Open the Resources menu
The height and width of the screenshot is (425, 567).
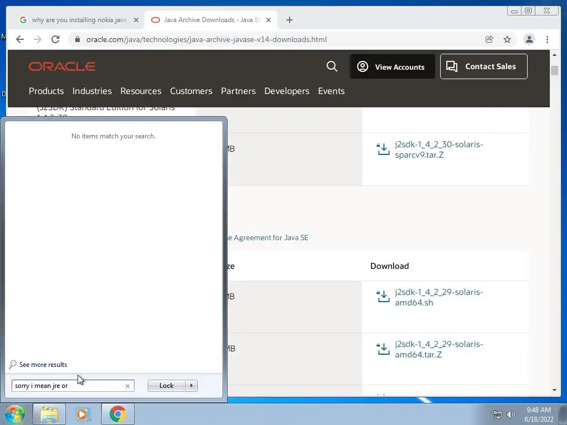(141, 91)
